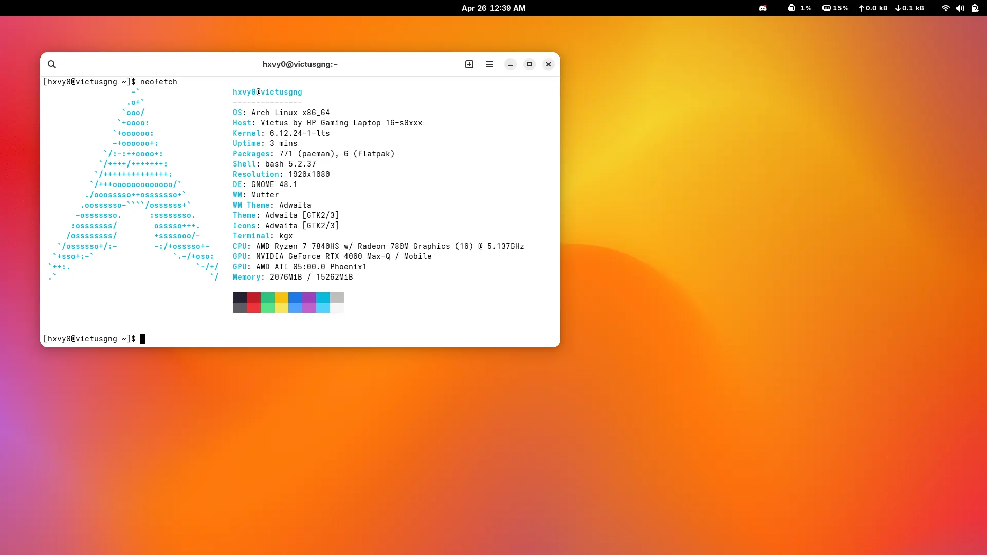Click the 0.0 kB upload value

pyautogui.click(x=876, y=8)
